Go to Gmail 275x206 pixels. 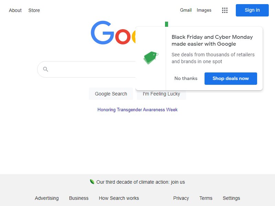tap(186, 10)
